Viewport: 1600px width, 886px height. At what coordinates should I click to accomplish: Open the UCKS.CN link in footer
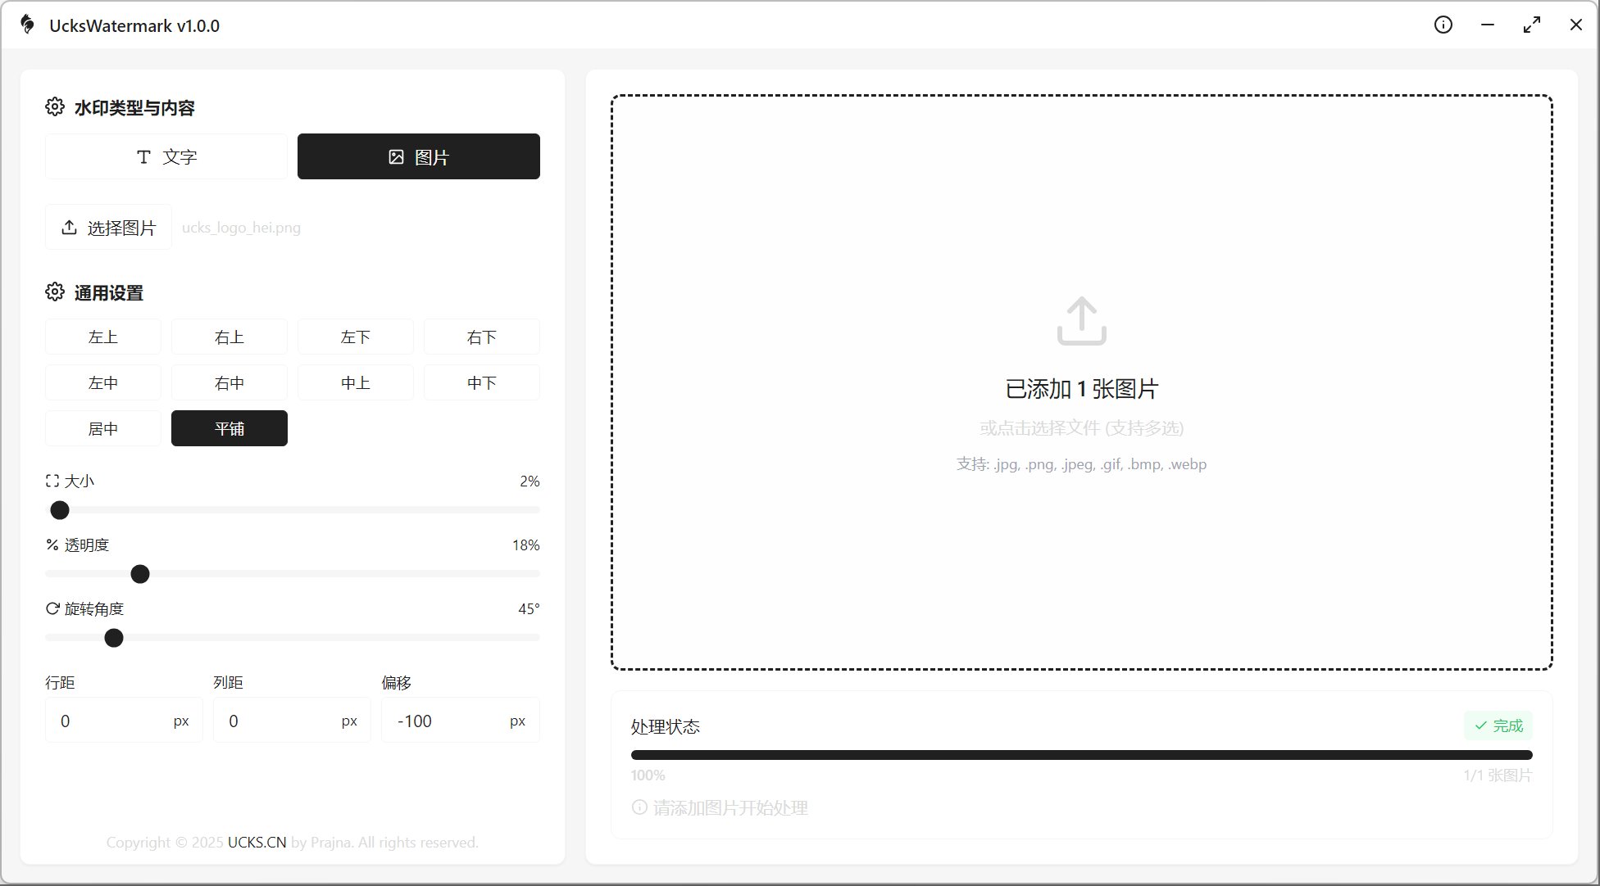coord(257,842)
